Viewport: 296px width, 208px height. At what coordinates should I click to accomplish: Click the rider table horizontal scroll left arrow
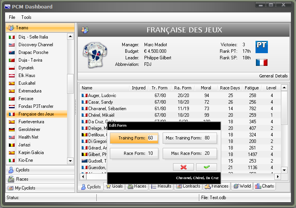coord(83,177)
